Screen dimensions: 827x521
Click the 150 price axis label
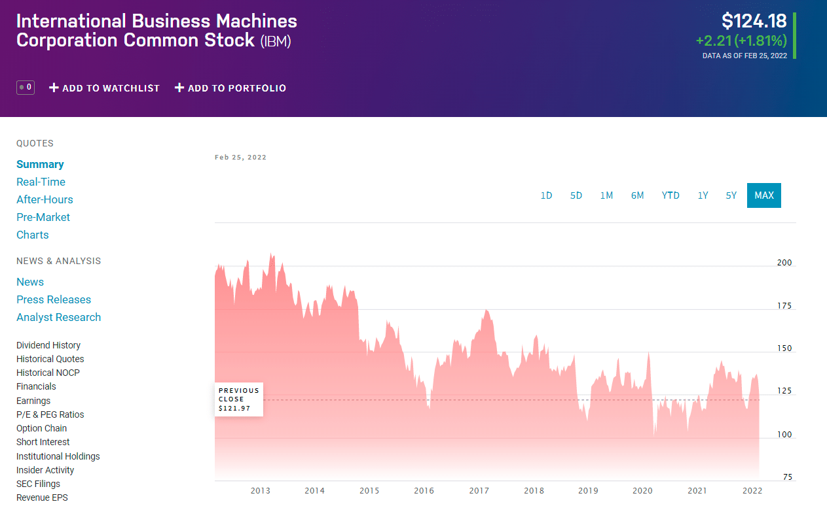pyautogui.click(x=784, y=348)
